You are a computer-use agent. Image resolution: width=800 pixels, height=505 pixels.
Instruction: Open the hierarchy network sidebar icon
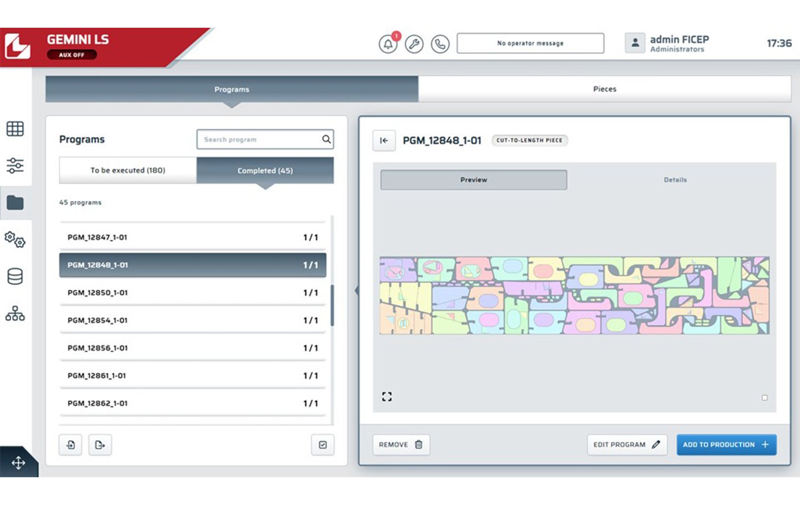pos(15,314)
